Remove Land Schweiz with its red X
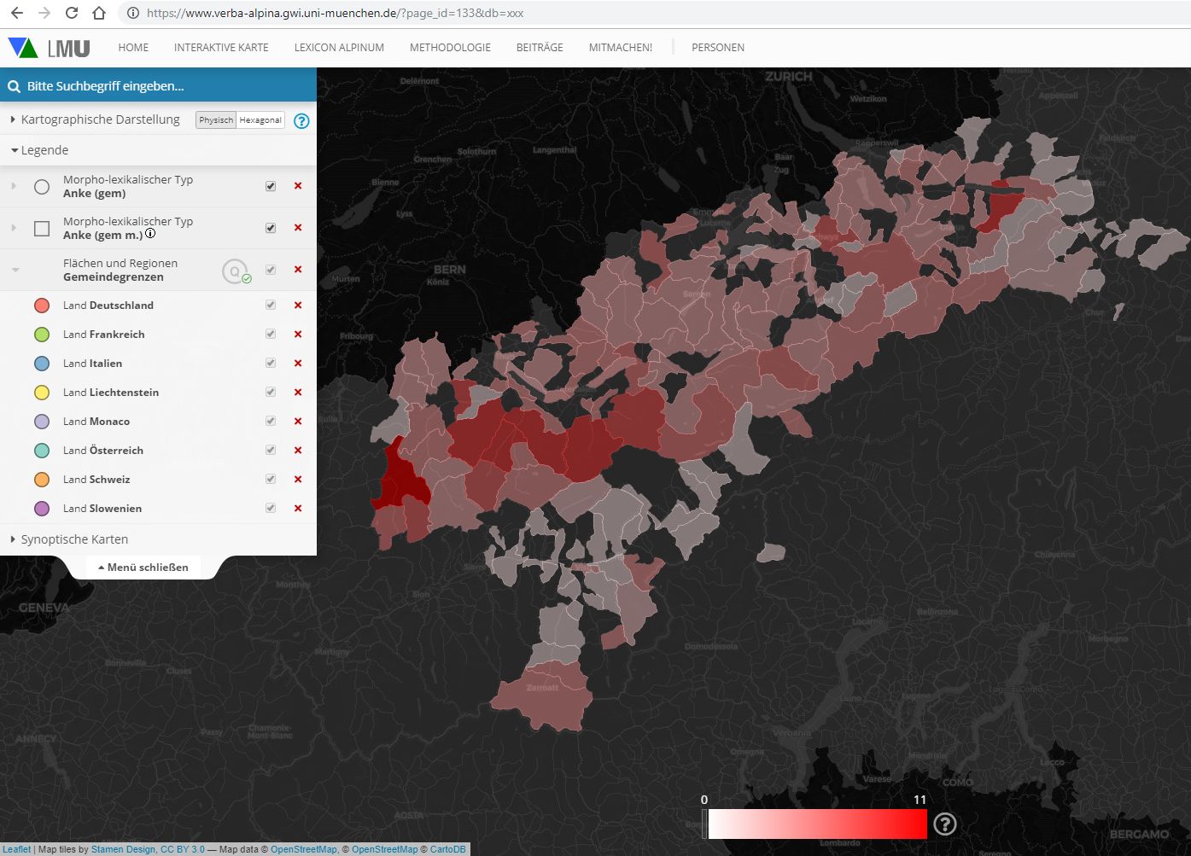This screenshot has height=856, width=1191. (x=298, y=480)
